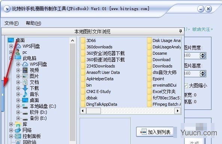Open the 帮助(H) menu
222x144 pixels.
tap(33, 23)
